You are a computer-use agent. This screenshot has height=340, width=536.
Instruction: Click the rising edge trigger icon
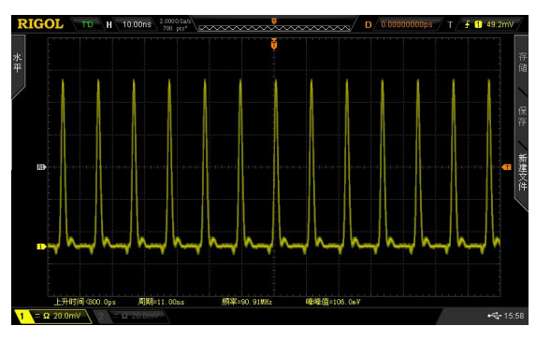click(467, 24)
